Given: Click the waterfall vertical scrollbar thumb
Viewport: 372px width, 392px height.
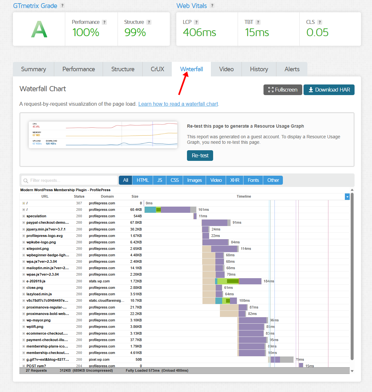Looking at the screenshot, I should [x=352, y=276].
